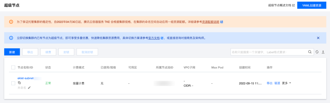This screenshot has width=330, height=103.
Task: Click the 计费模式 column header
Action: 79,67
